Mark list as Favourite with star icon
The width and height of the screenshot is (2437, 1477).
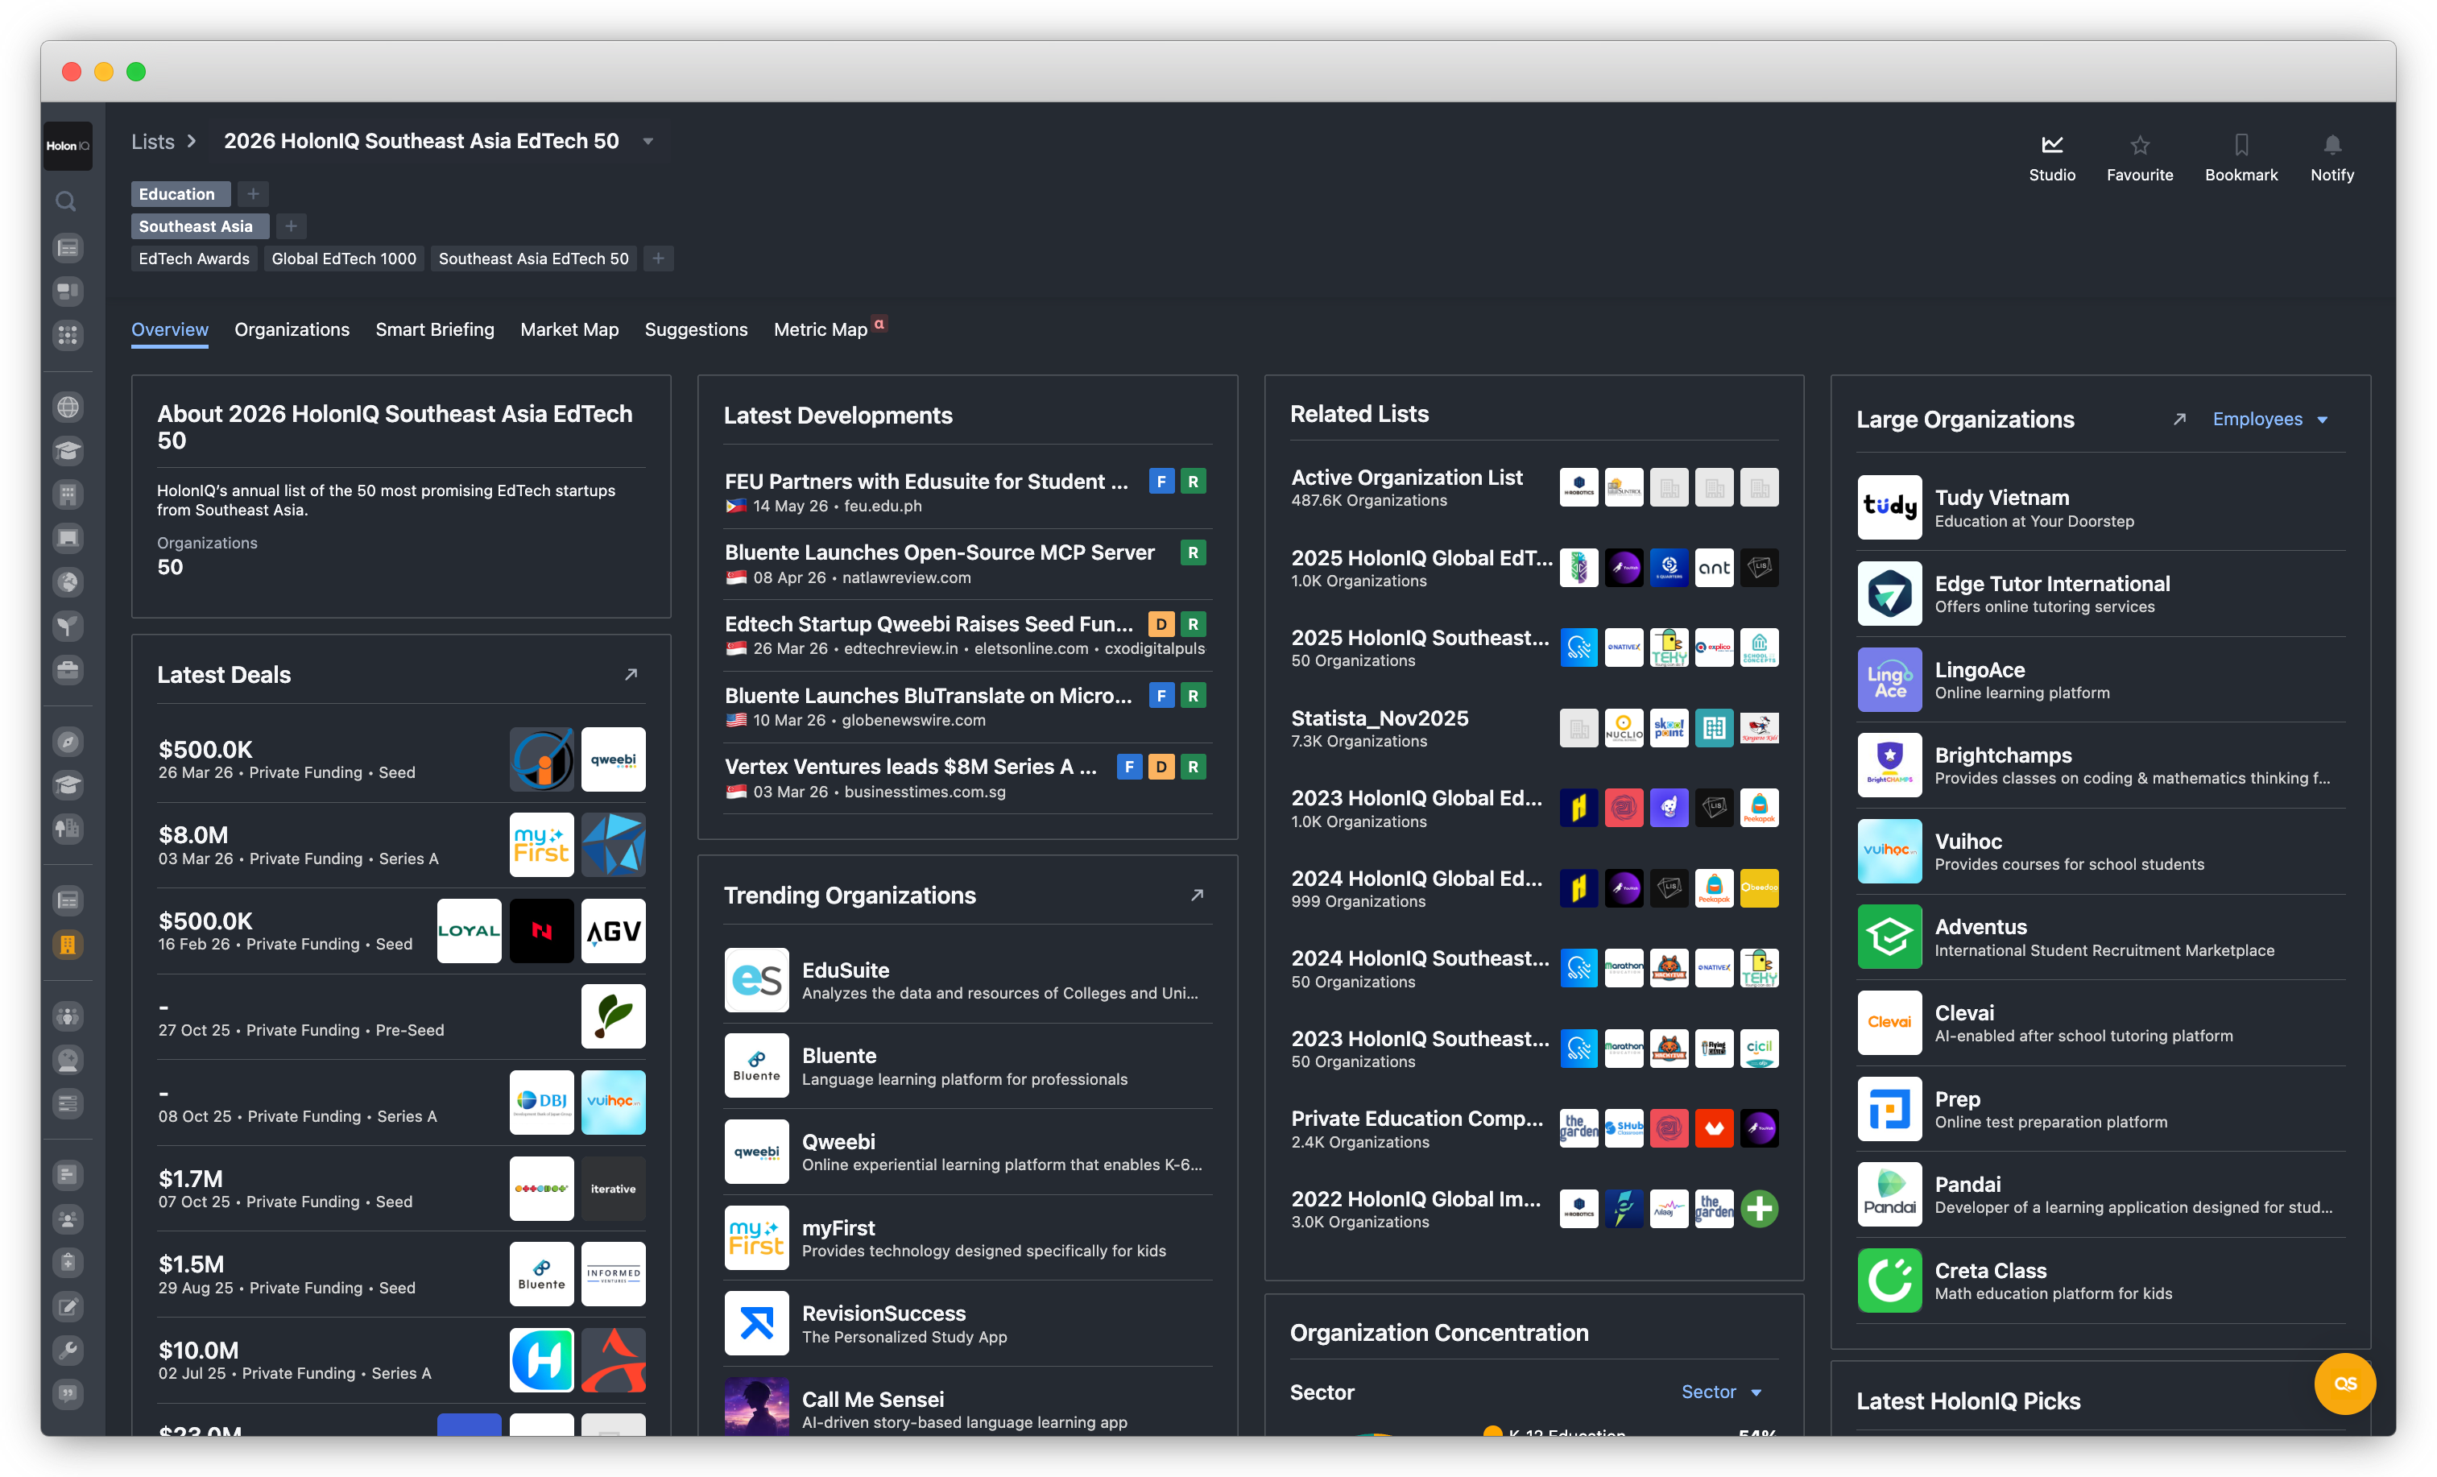(x=2139, y=144)
